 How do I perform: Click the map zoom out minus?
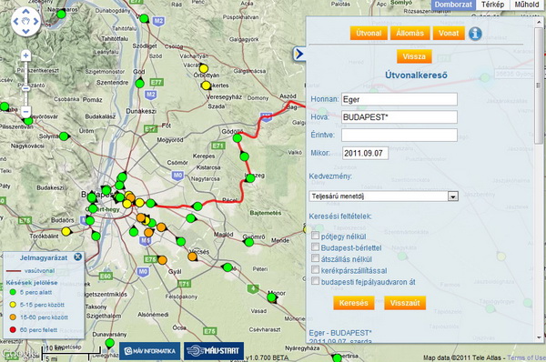pyautogui.click(x=25, y=111)
